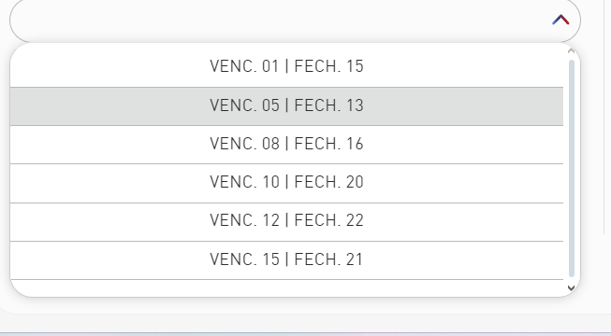Click left blank area of VENC. 08 row

109,145
